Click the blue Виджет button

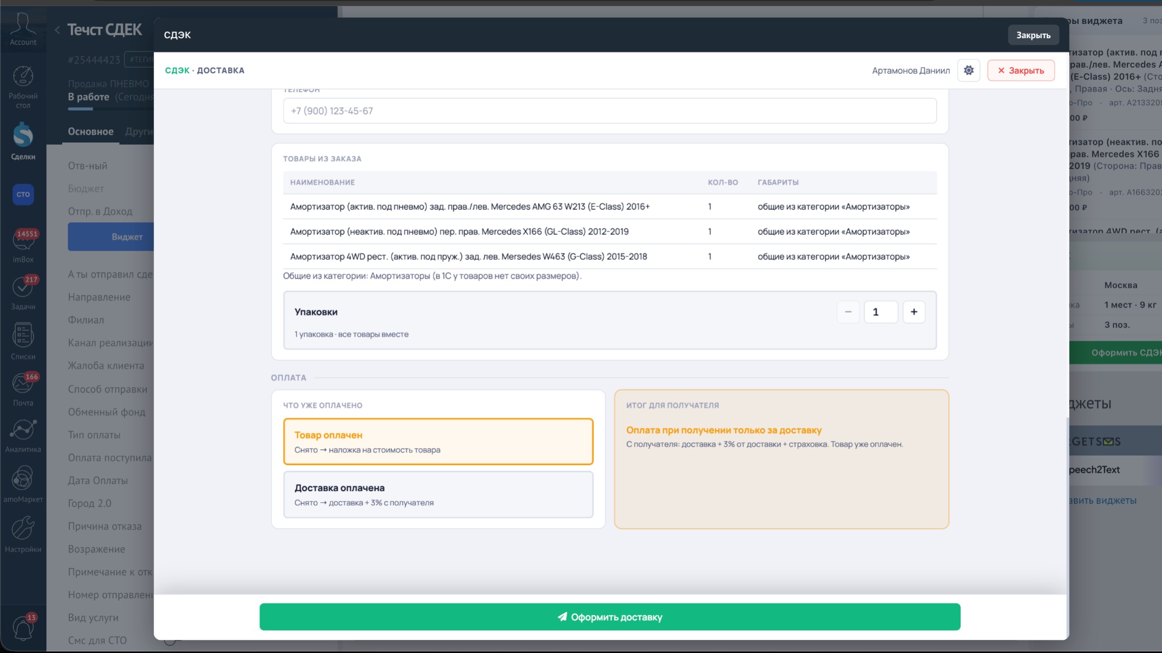(111, 237)
